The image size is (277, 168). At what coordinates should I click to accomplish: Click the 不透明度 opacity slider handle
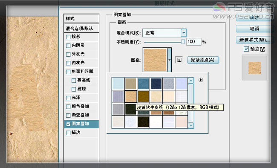tap(183, 42)
